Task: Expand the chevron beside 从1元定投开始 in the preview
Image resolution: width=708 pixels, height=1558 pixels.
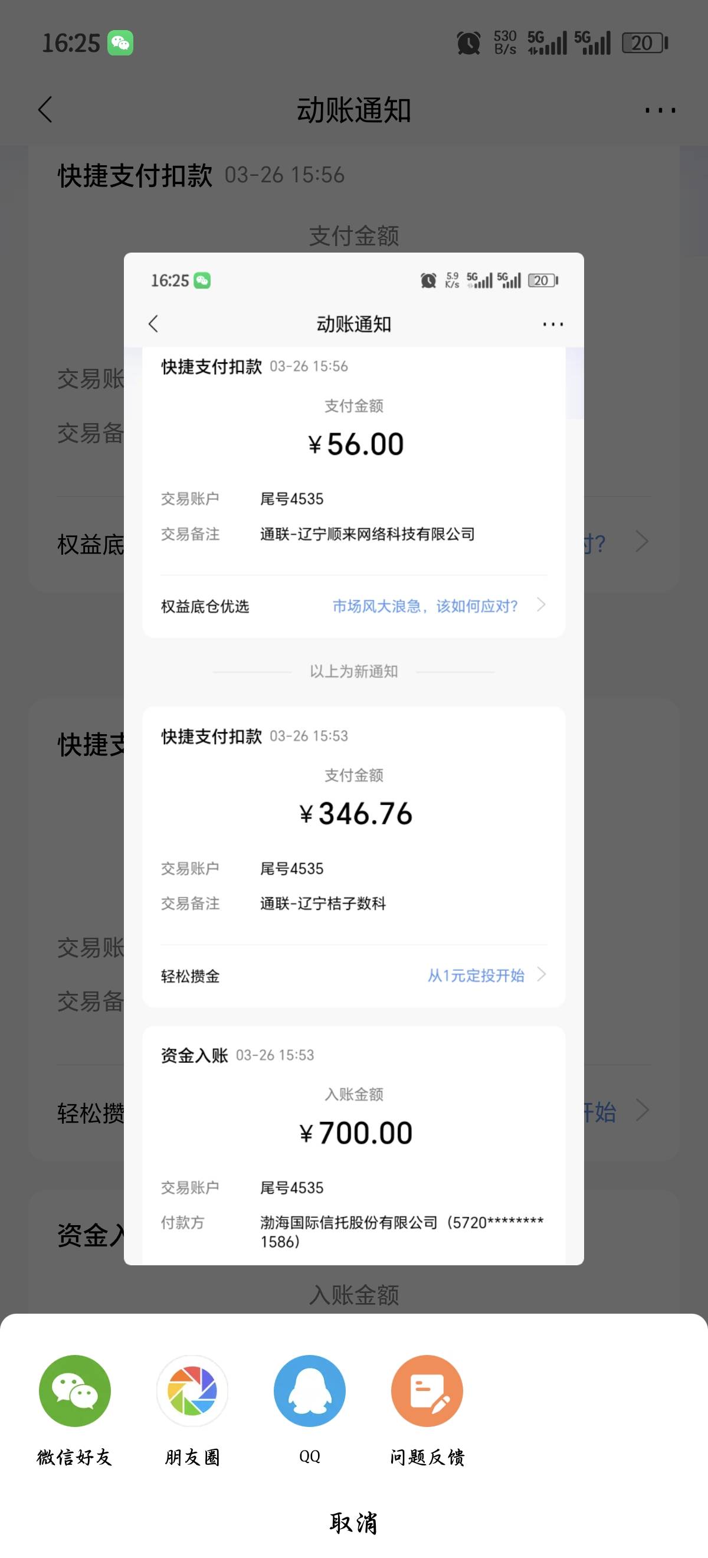Action: (542, 974)
